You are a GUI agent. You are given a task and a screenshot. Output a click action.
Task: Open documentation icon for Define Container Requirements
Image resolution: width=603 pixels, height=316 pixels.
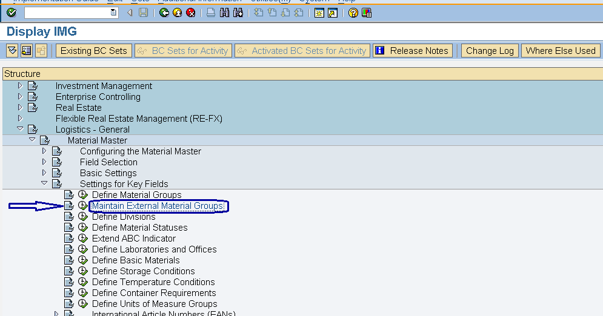(x=69, y=293)
